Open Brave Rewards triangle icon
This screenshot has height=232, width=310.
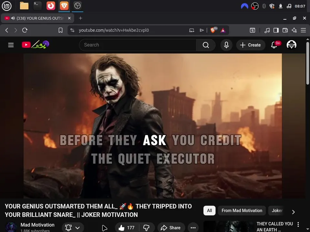[223, 30]
